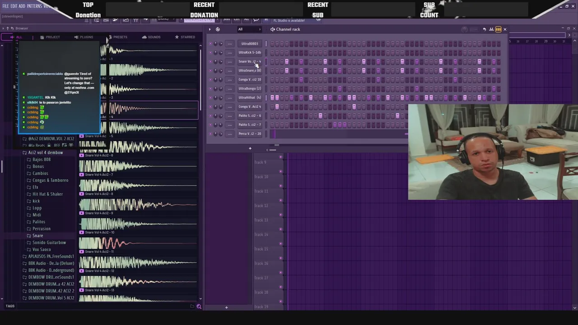Click mixer track selector of Ultra808D3
Image resolution: width=578 pixels, height=325 pixels.
(230, 44)
